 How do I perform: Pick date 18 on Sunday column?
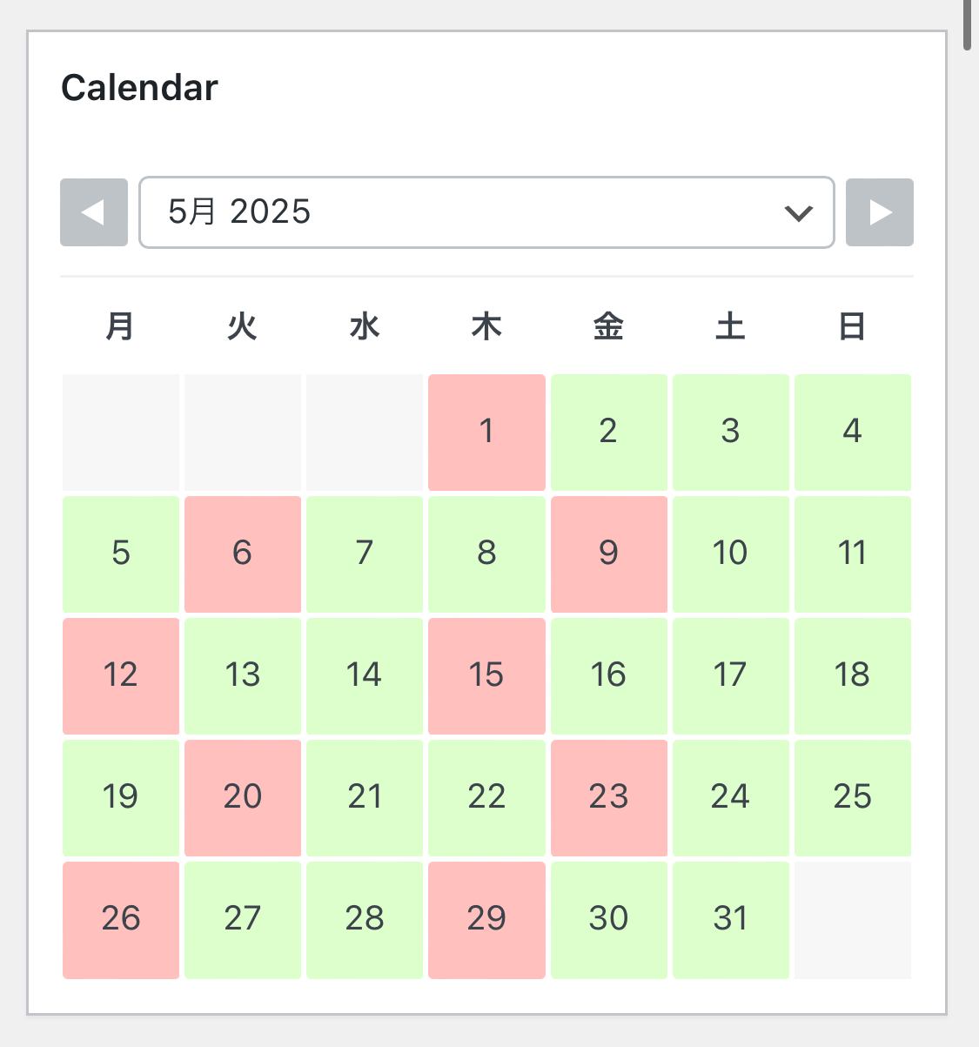click(x=853, y=676)
